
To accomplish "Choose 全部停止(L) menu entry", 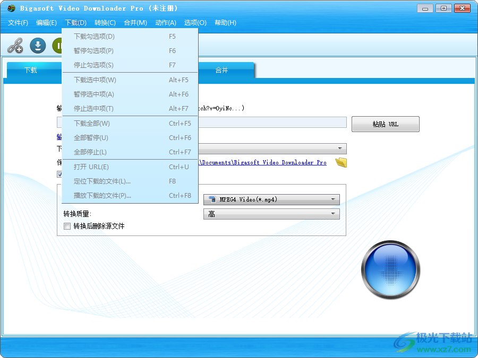I will tap(130, 152).
